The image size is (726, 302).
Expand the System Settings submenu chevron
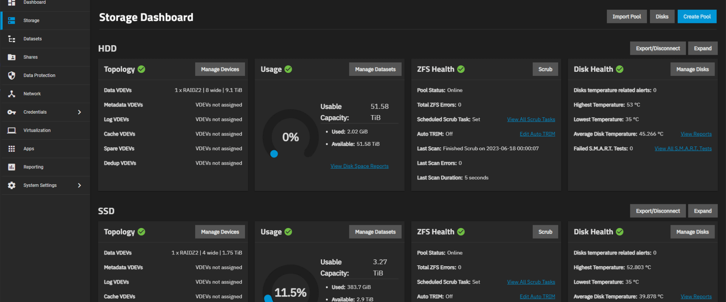pos(79,185)
